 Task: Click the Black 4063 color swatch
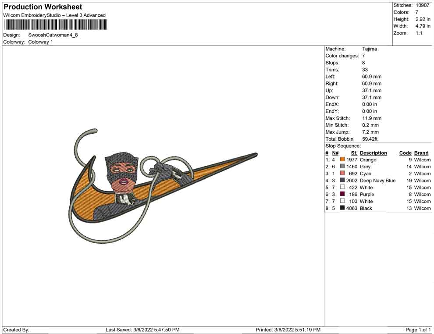tap(342, 208)
